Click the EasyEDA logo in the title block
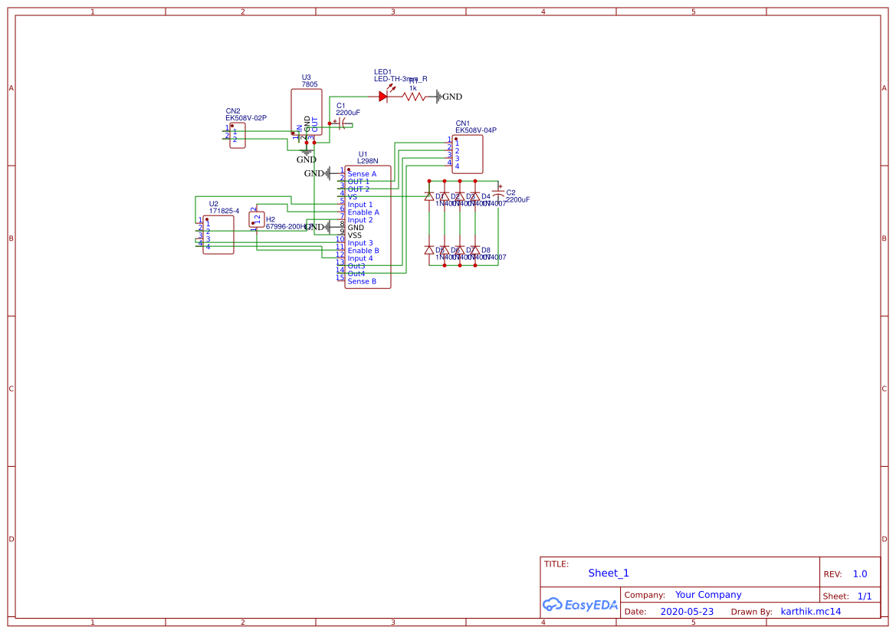The width and height of the screenshot is (896, 634). (581, 605)
